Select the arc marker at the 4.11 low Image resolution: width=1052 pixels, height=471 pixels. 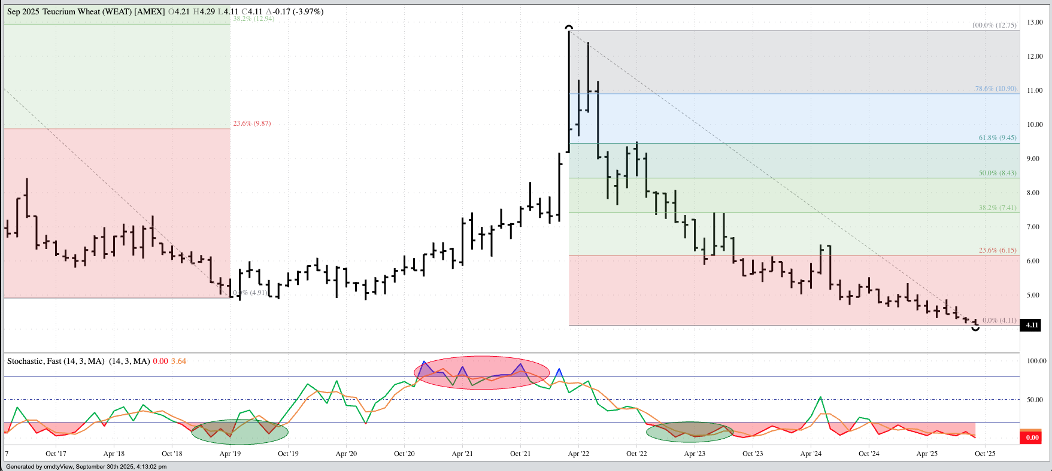click(x=975, y=328)
